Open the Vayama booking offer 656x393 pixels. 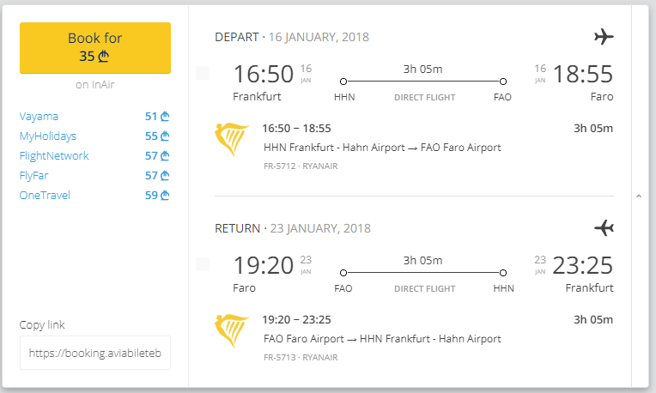[39, 117]
